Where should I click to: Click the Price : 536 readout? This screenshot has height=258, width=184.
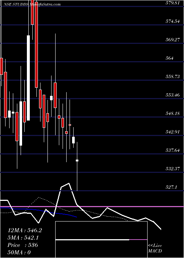click(23, 245)
